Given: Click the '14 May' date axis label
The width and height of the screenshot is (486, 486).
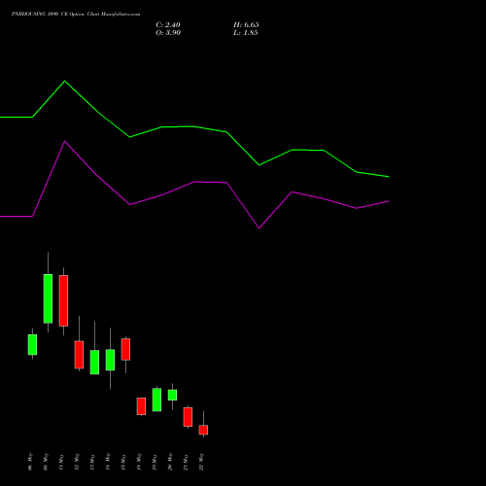Looking at the screenshot, I should click(108, 462).
